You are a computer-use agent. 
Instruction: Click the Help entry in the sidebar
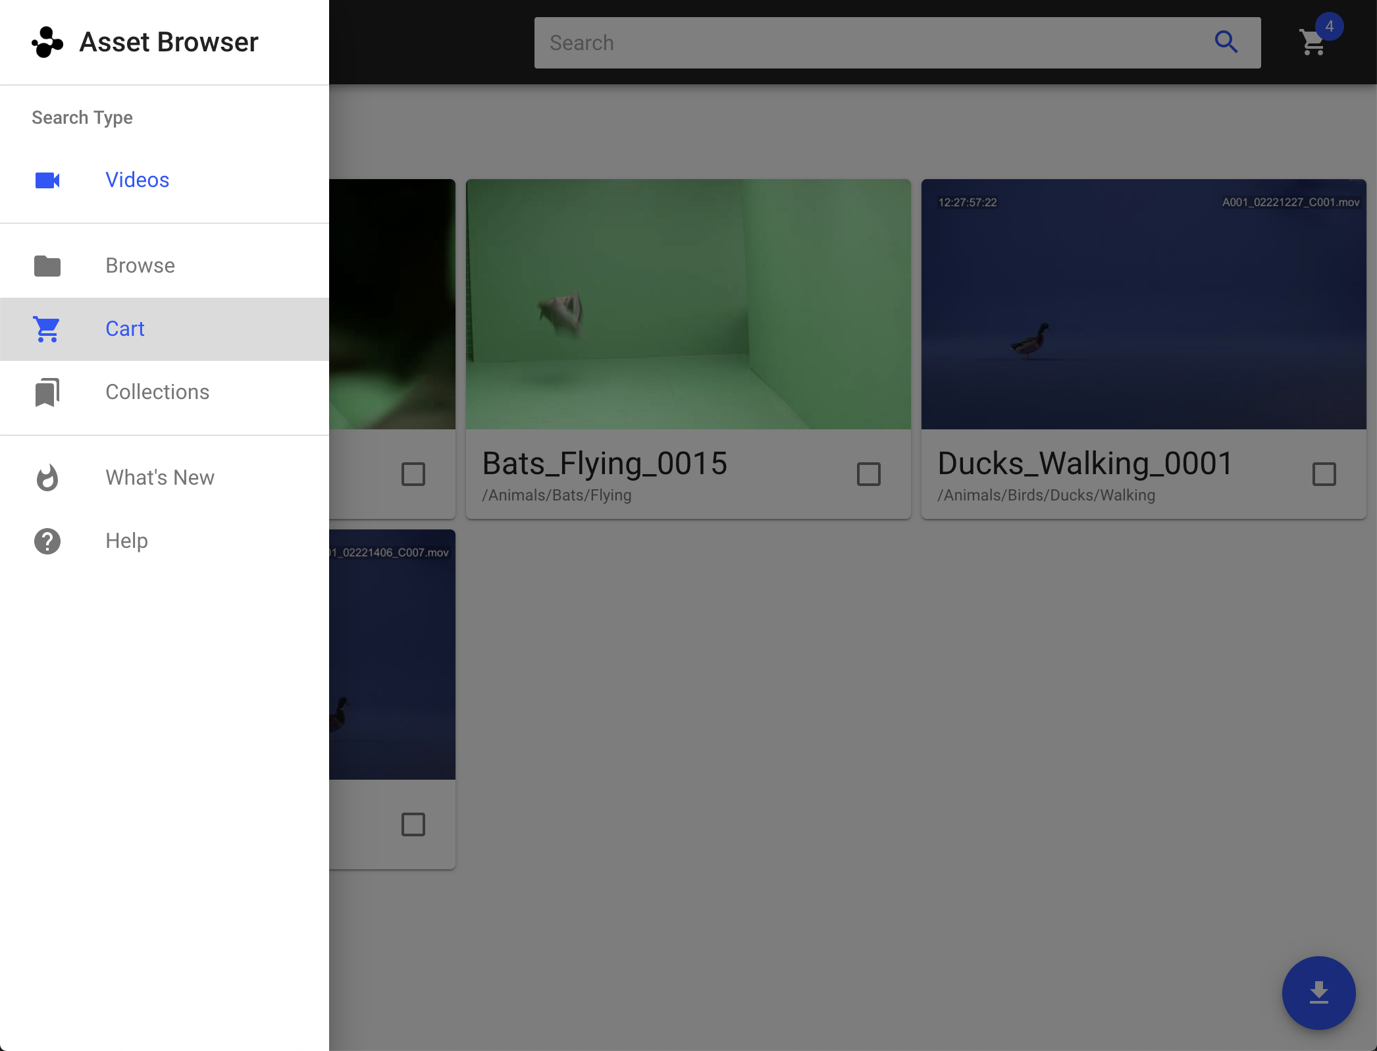tap(126, 541)
